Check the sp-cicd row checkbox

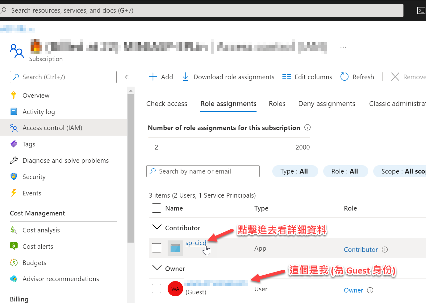pos(157,248)
